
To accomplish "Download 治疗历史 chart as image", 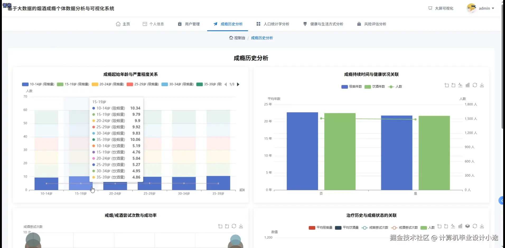I will click(x=482, y=226).
